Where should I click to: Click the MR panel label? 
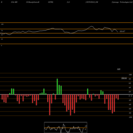click(x=119, y=69)
